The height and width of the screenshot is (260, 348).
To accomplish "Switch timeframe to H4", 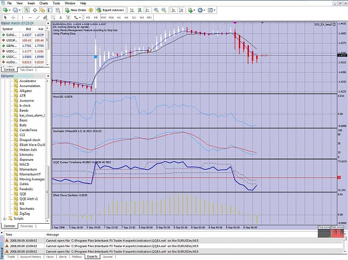I will 126,17.
